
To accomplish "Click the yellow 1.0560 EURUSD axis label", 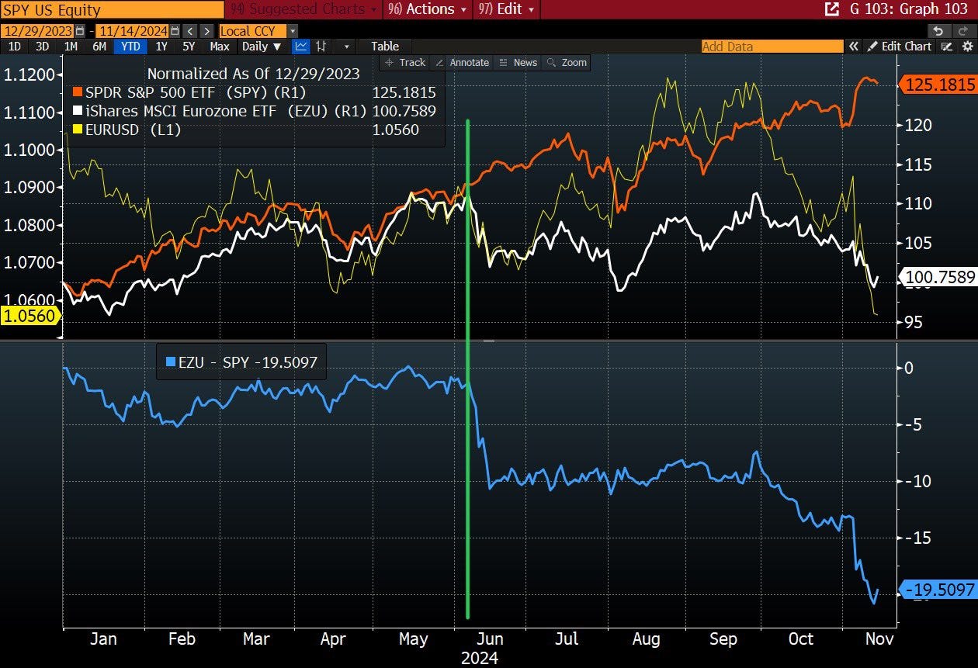I will click(x=29, y=316).
